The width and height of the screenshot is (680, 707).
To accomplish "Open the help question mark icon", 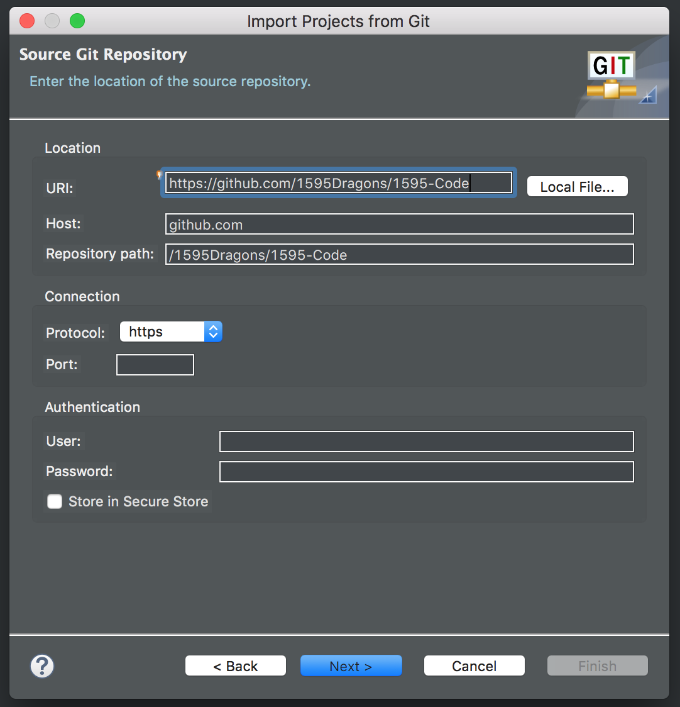I will pos(42,666).
